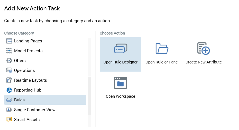Viewport: 239px width, 130px height.
Task: Click the Smart Assets orange icon
Action: [9, 120]
